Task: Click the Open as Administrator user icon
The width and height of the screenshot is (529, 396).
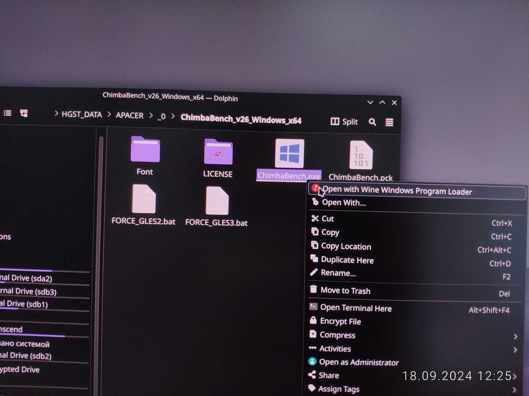Action: [312, 361]
